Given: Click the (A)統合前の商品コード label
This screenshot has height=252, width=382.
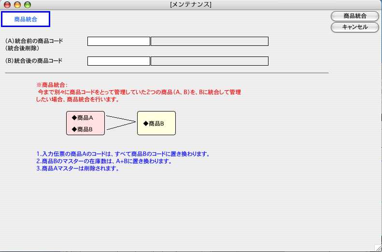Looking at the screenshot, I should click(34, 41).
